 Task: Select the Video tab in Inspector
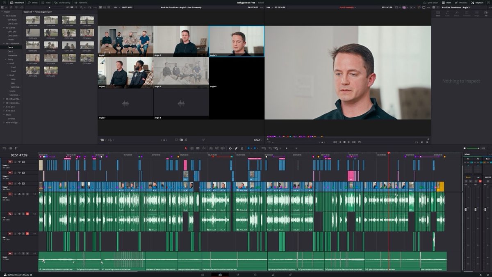[x=438, y=14]
